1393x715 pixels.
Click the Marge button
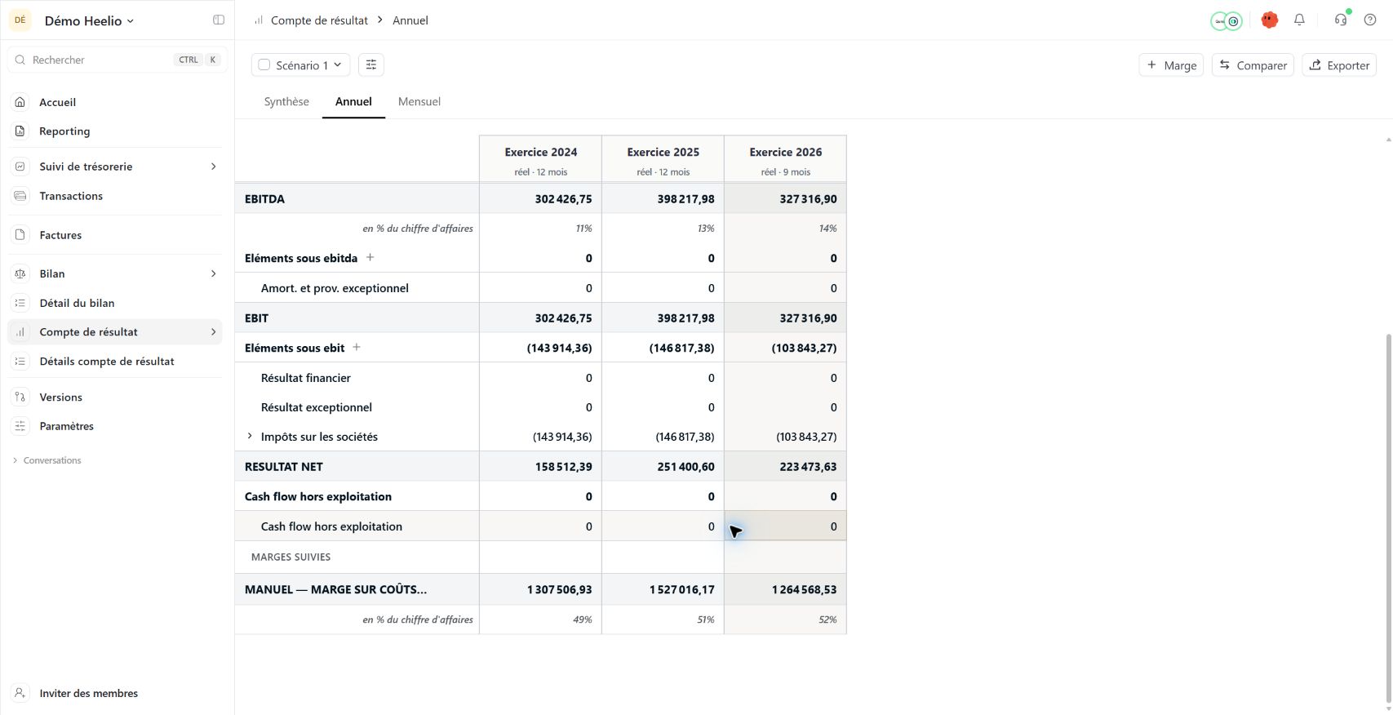1171,65
